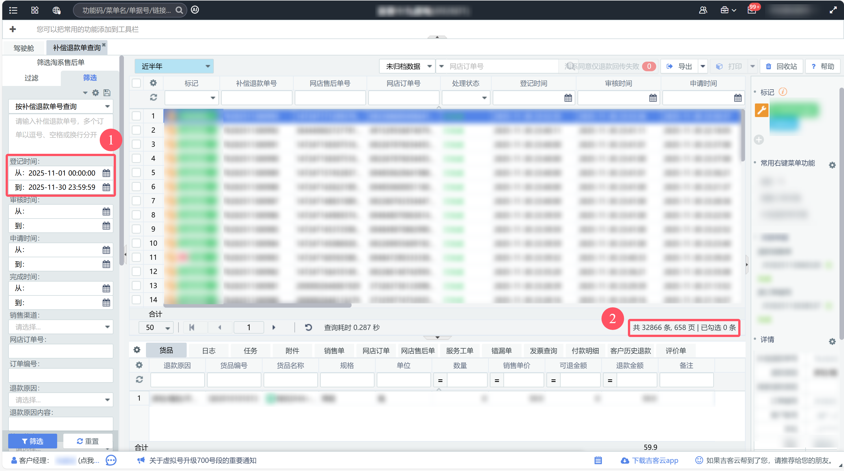Click the globe network icon
This screenshot has height=471, width=844.
[x=56, y=10]
